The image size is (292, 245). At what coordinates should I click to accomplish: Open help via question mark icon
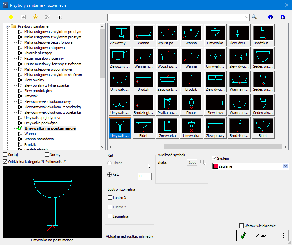(270, 17)
